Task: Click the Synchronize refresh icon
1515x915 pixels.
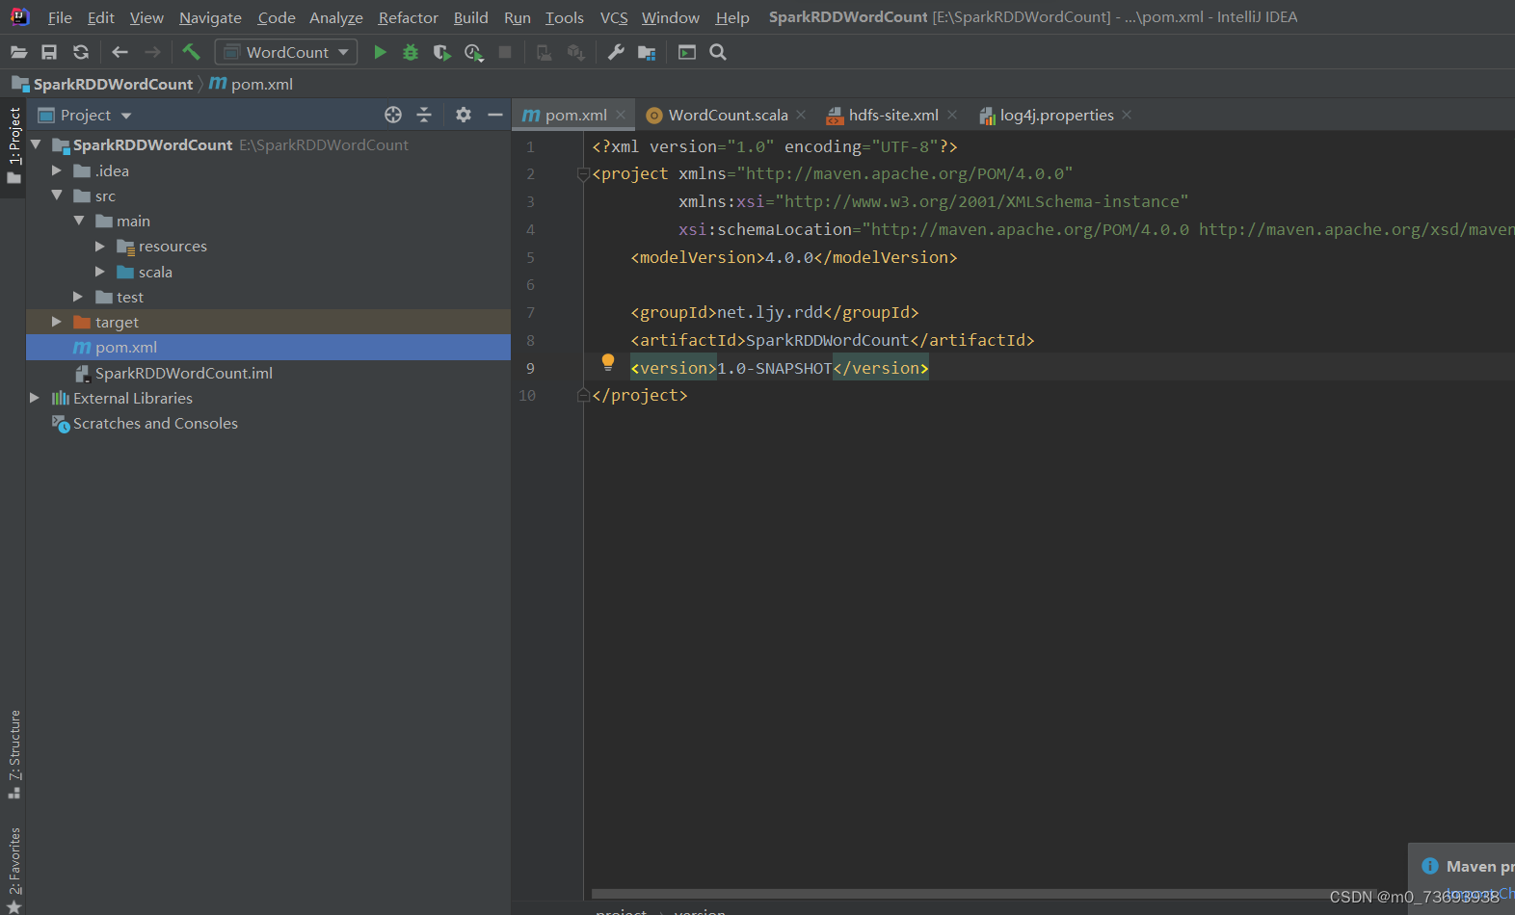Action: [81, 52]
